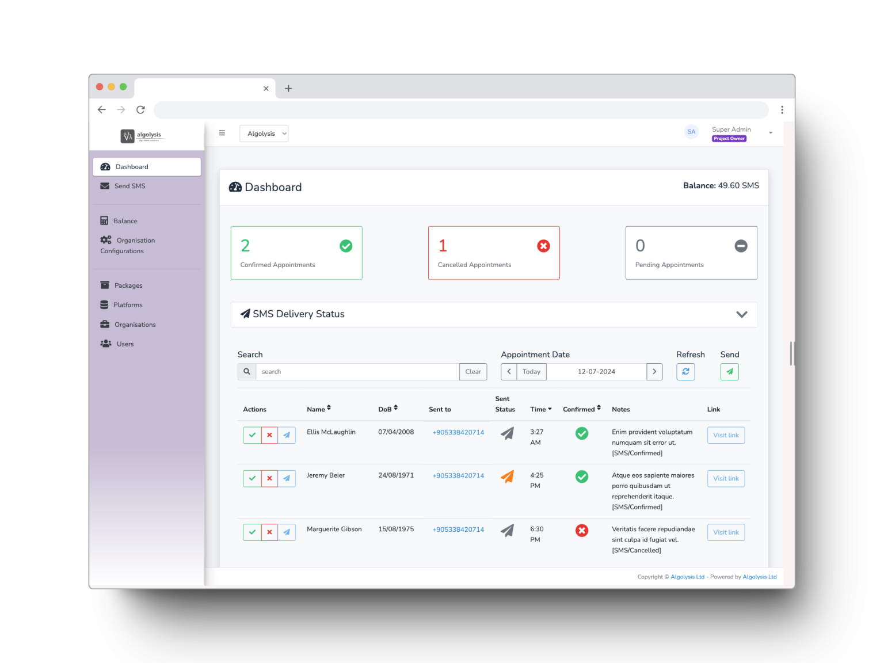Click Visit link for Ellis McLaughlin

[726, 435]
